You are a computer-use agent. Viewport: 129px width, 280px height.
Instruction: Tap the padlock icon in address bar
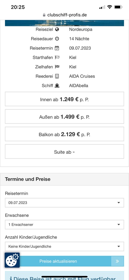point(44,15)
